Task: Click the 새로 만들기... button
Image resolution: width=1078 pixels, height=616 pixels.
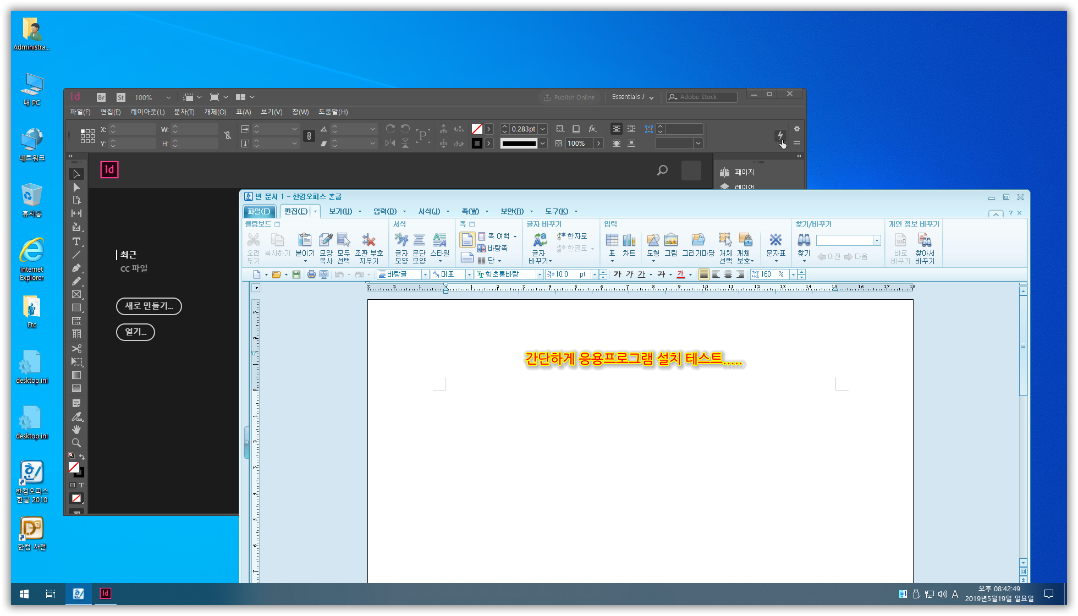Action: point(148,306)
